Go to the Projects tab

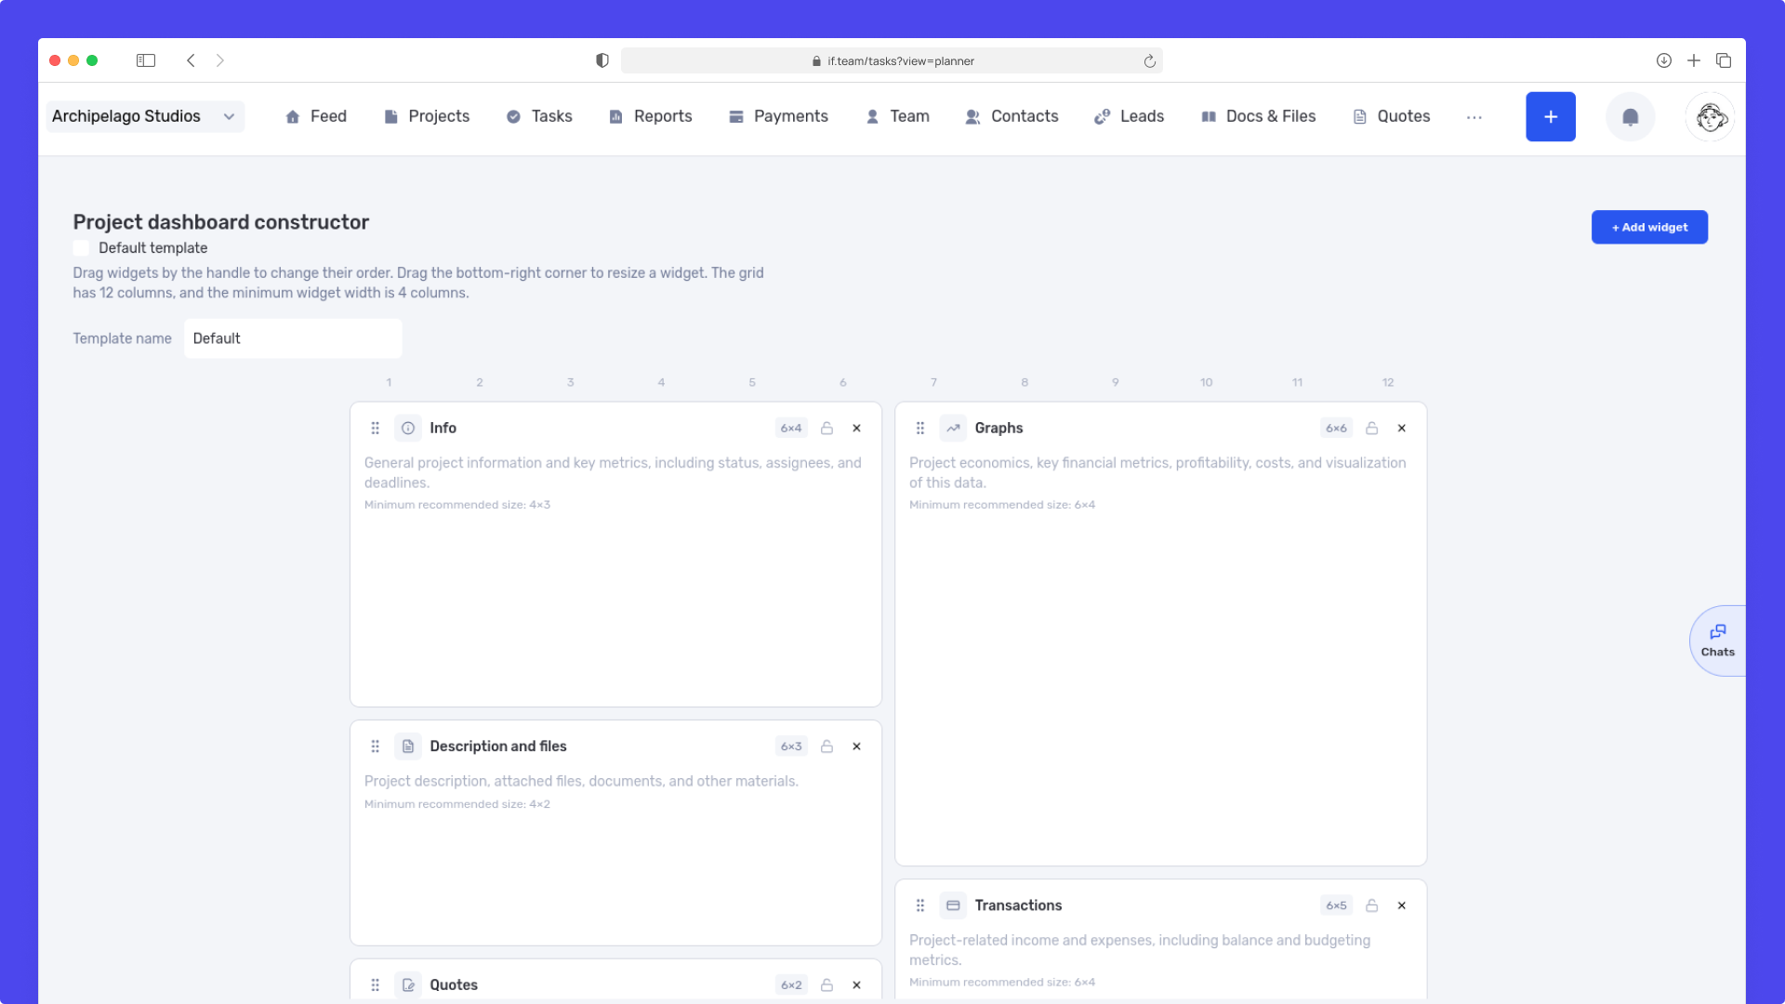click(427, 117)
